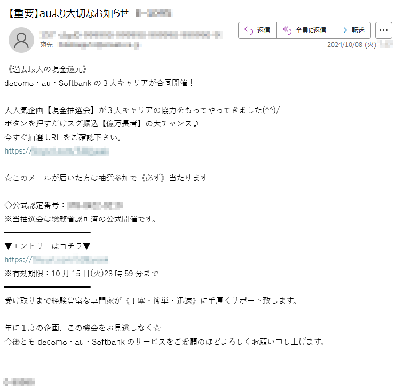Open the three-dots more actions menu
Image resolution: width=395 pixels, height=390 pixels.
[383, 30]
